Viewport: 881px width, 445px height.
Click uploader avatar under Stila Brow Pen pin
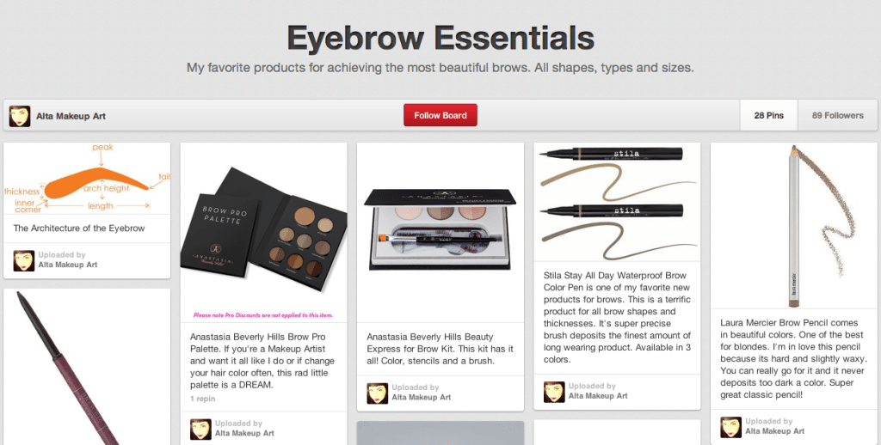555,392
